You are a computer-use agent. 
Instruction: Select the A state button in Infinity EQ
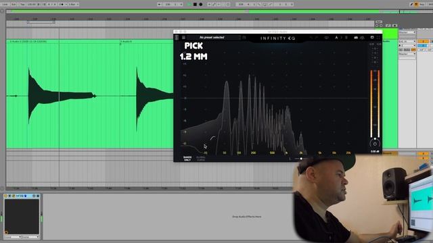click(x=336, y=38)
